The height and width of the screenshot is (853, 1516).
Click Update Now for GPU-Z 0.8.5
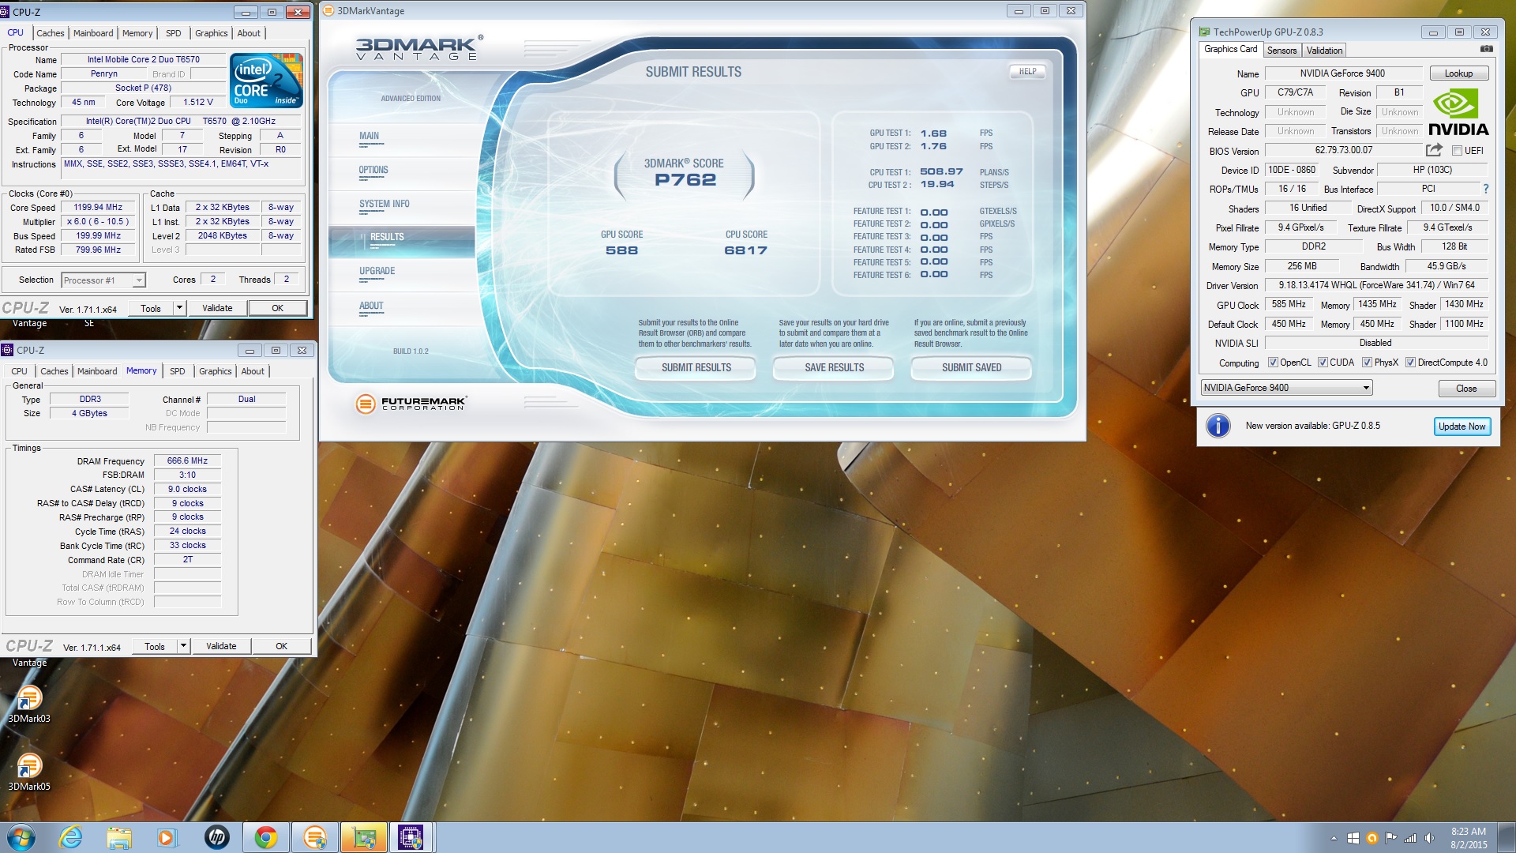1462,426
